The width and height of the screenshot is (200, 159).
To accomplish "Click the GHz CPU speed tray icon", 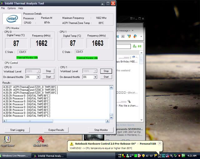I will 160,156.
